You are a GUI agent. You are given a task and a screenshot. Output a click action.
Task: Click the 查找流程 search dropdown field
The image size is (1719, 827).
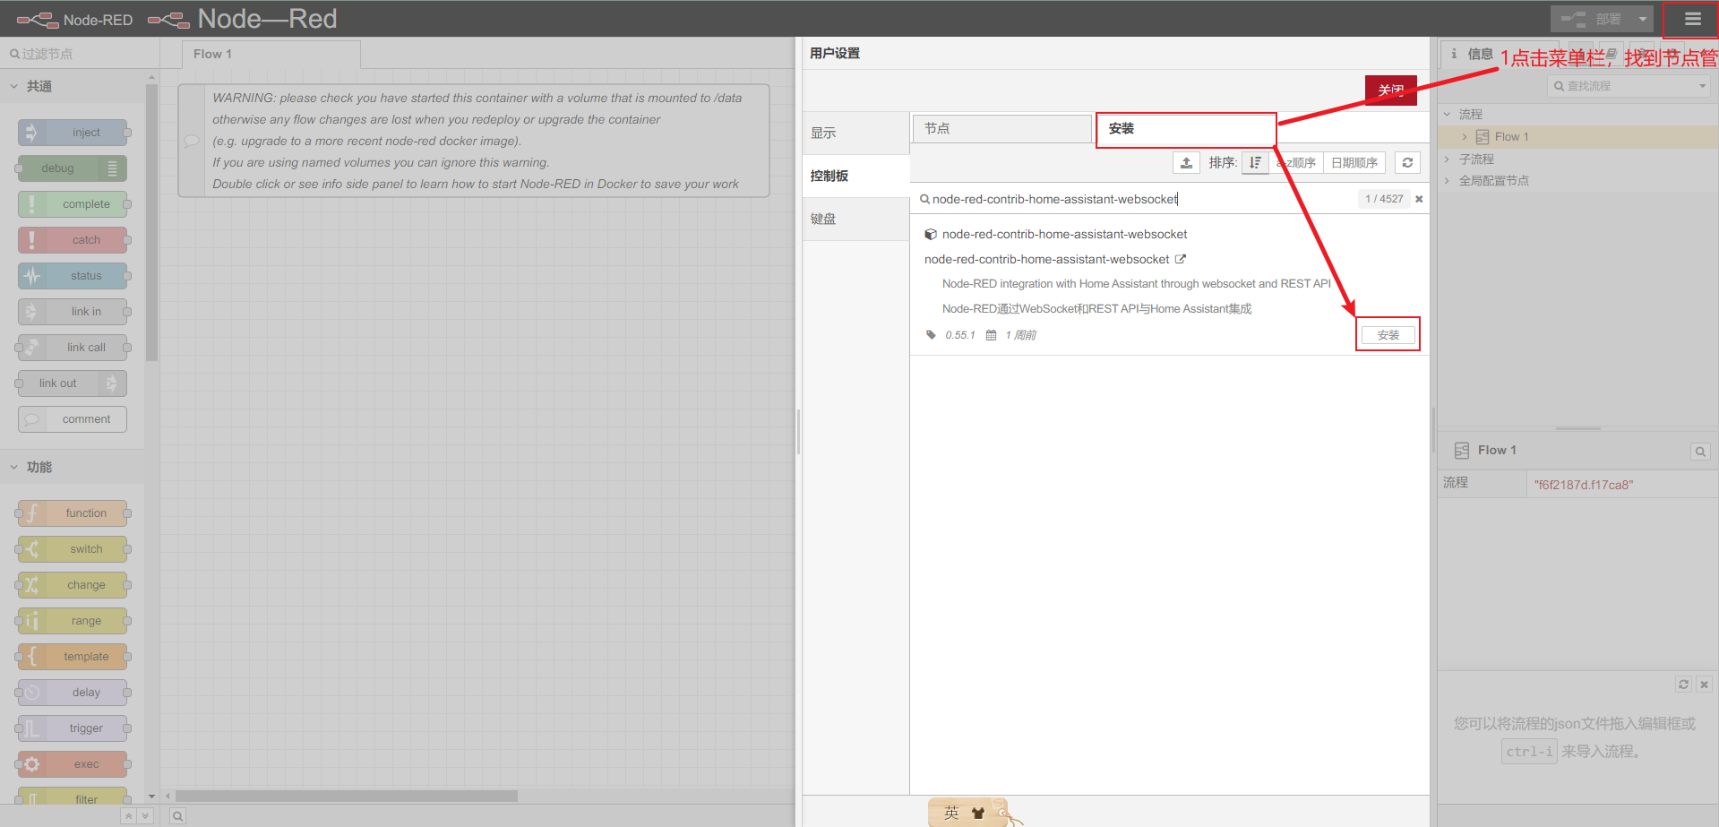[1629, 86]
